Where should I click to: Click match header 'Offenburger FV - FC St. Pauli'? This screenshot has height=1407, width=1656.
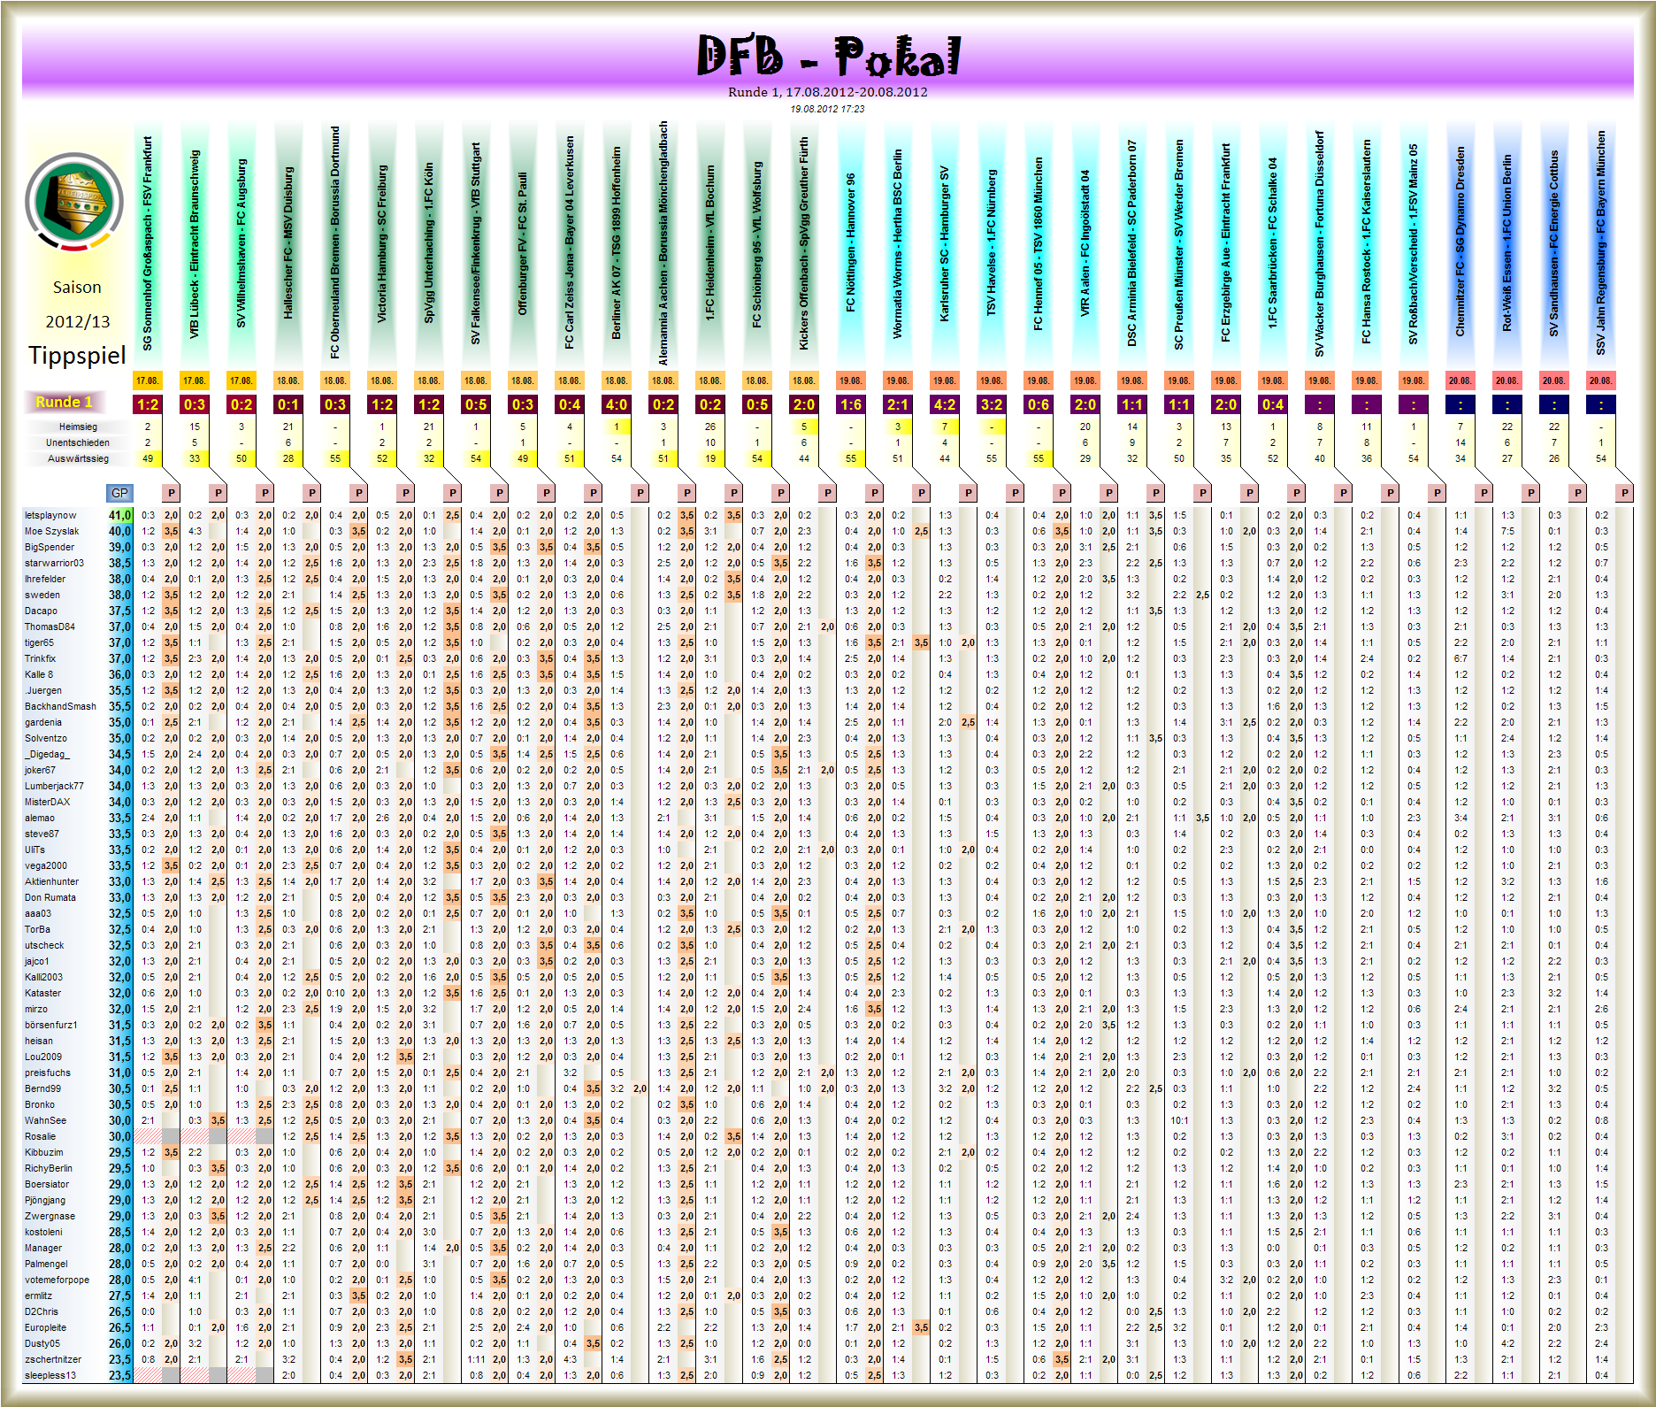point(522,243)
